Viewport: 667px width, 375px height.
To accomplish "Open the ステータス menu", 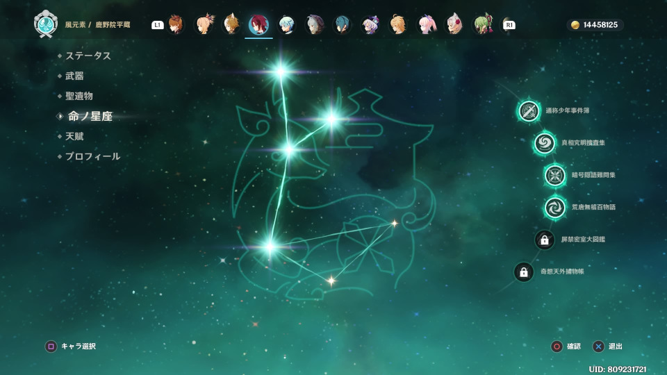I will click(88, 56).
